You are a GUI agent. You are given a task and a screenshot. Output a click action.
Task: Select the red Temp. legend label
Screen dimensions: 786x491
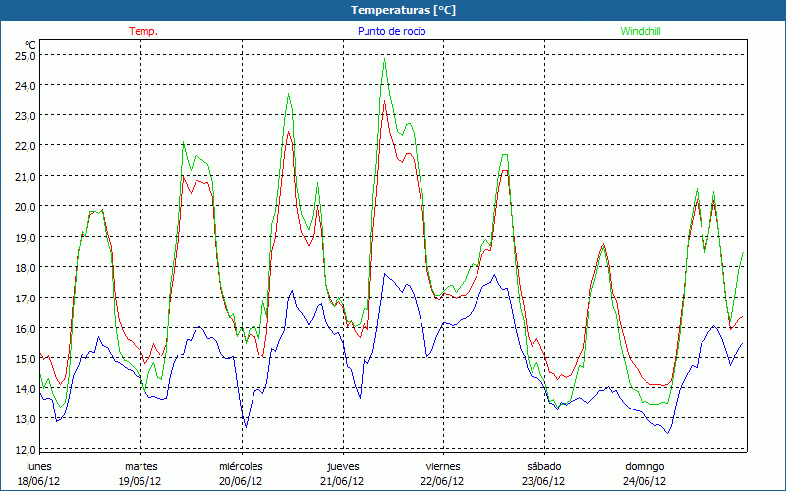(143, 31)
